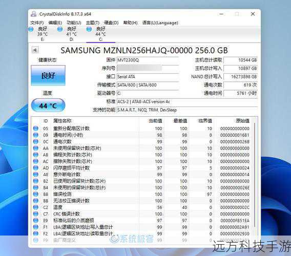The width and height of the screenshot is (291, 256).
Task: Open the 语言(L)(Language) menu
Action: tap(160, 23)
